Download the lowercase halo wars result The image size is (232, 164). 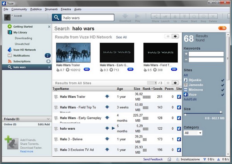click(107, 128)
